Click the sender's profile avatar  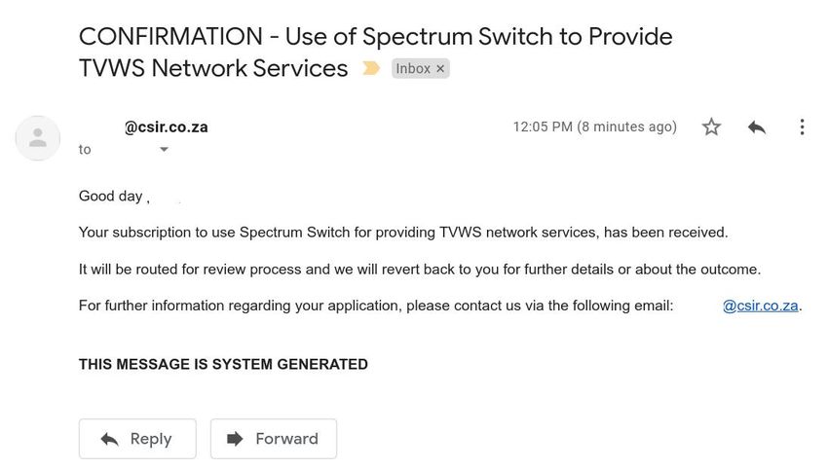[37, 138]
